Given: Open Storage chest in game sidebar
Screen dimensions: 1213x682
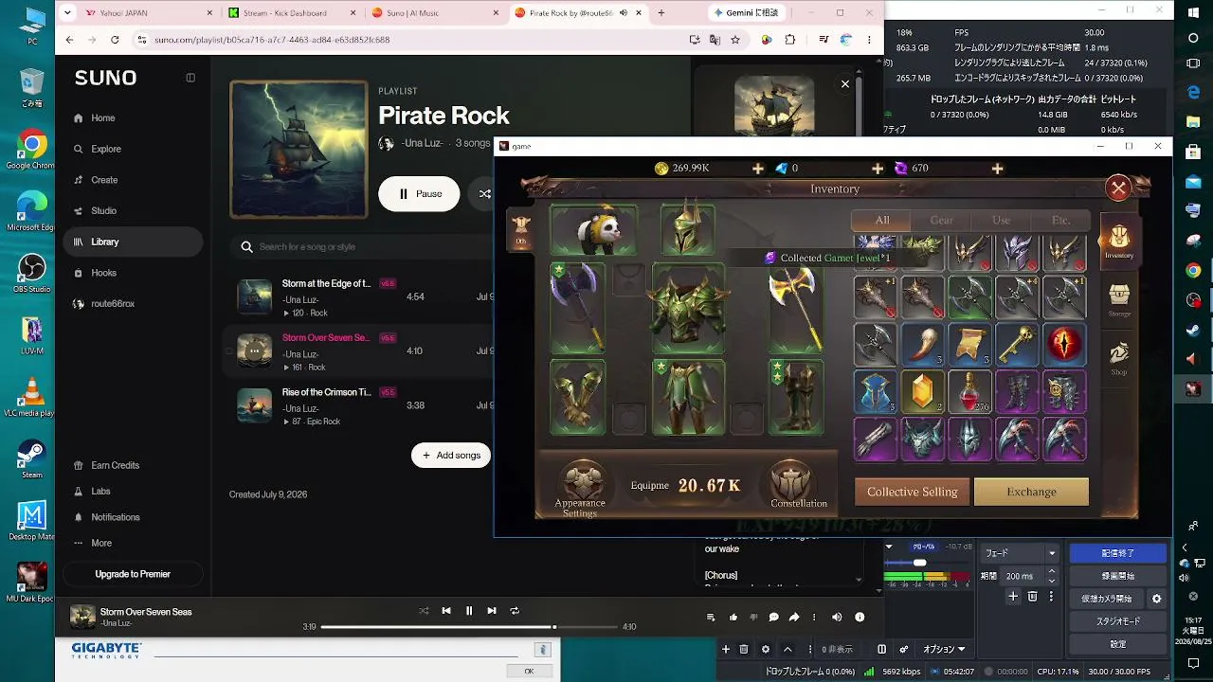Looking at the screenshot, I should pos(1118,301).
